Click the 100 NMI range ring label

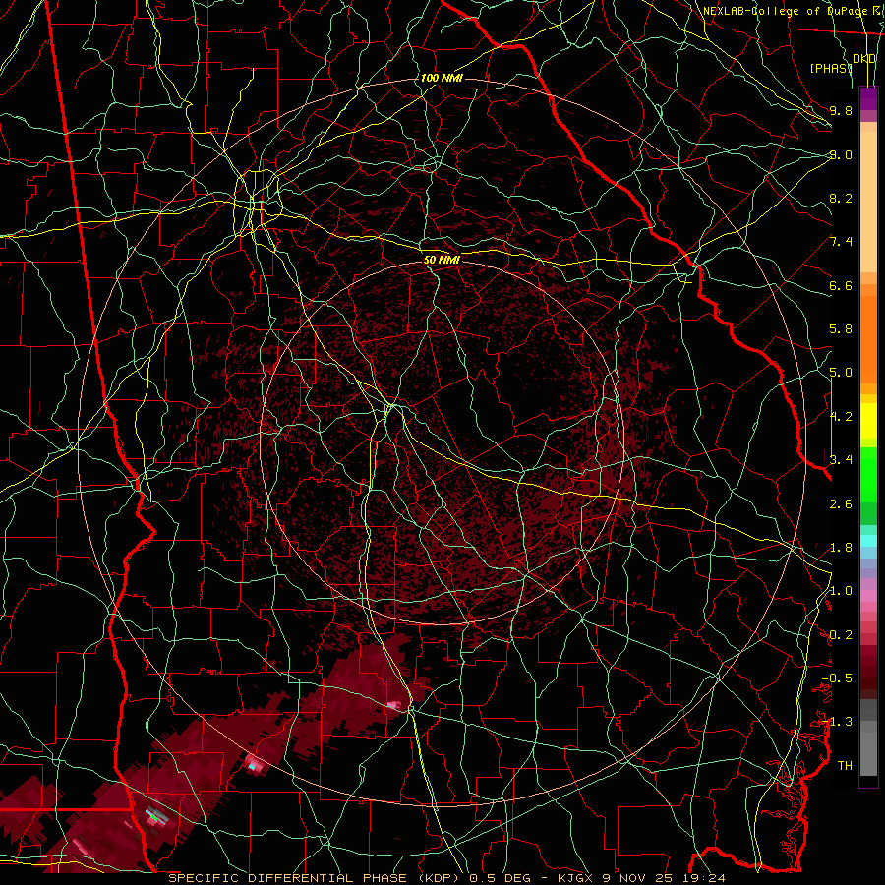(442, 78)
